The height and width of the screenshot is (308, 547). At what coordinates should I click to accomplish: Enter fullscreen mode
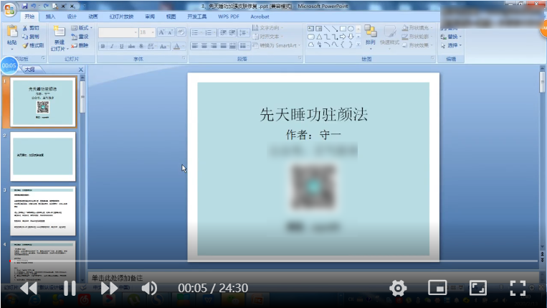[518, 288]
